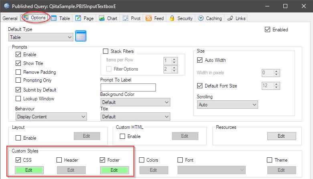
Task: Open the Caching tab
Action: (x=210, y=18)
